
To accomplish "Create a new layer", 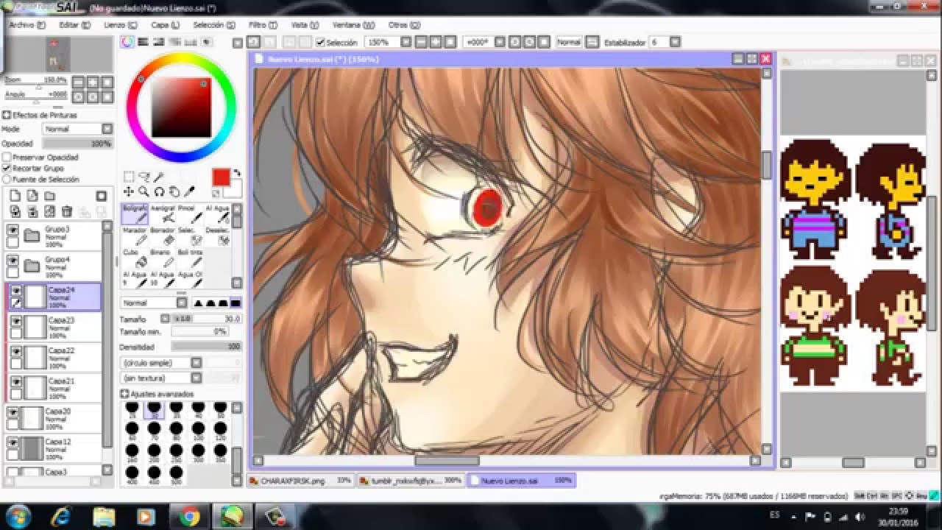I will click(15, 196).
